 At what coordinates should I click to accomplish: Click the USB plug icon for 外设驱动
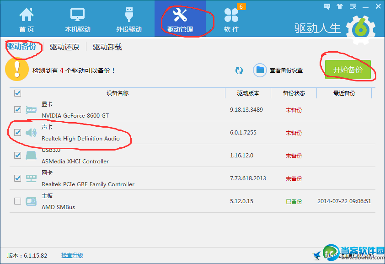point(129,14)
